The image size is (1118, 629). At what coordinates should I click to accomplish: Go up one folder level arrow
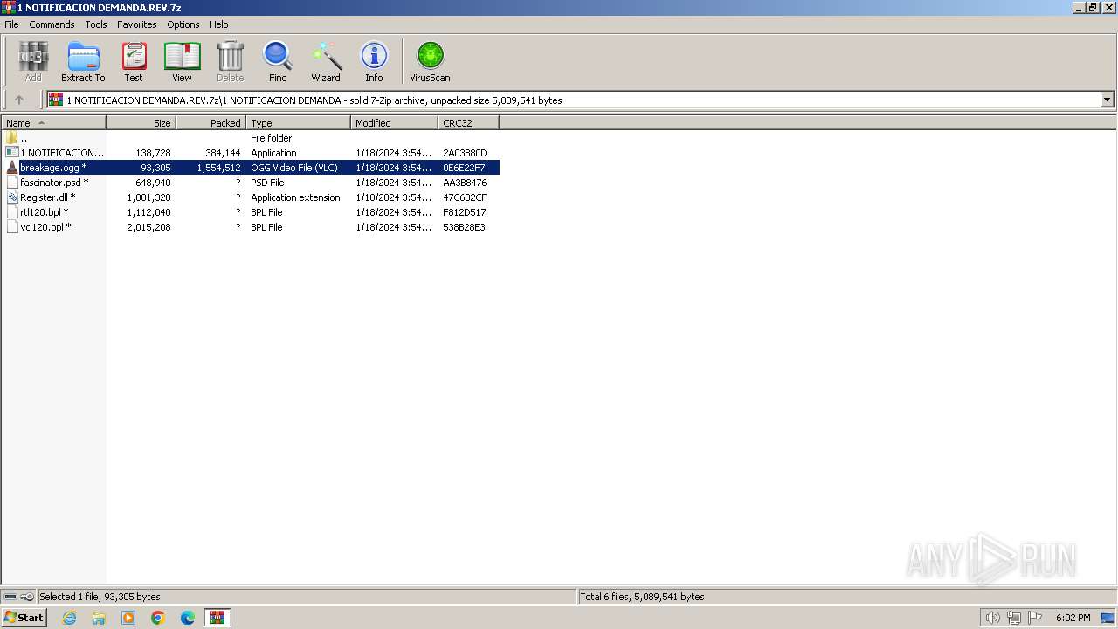pos(19,100)
